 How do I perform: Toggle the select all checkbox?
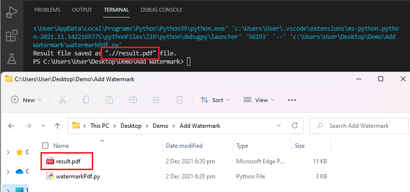pos(45,146)
